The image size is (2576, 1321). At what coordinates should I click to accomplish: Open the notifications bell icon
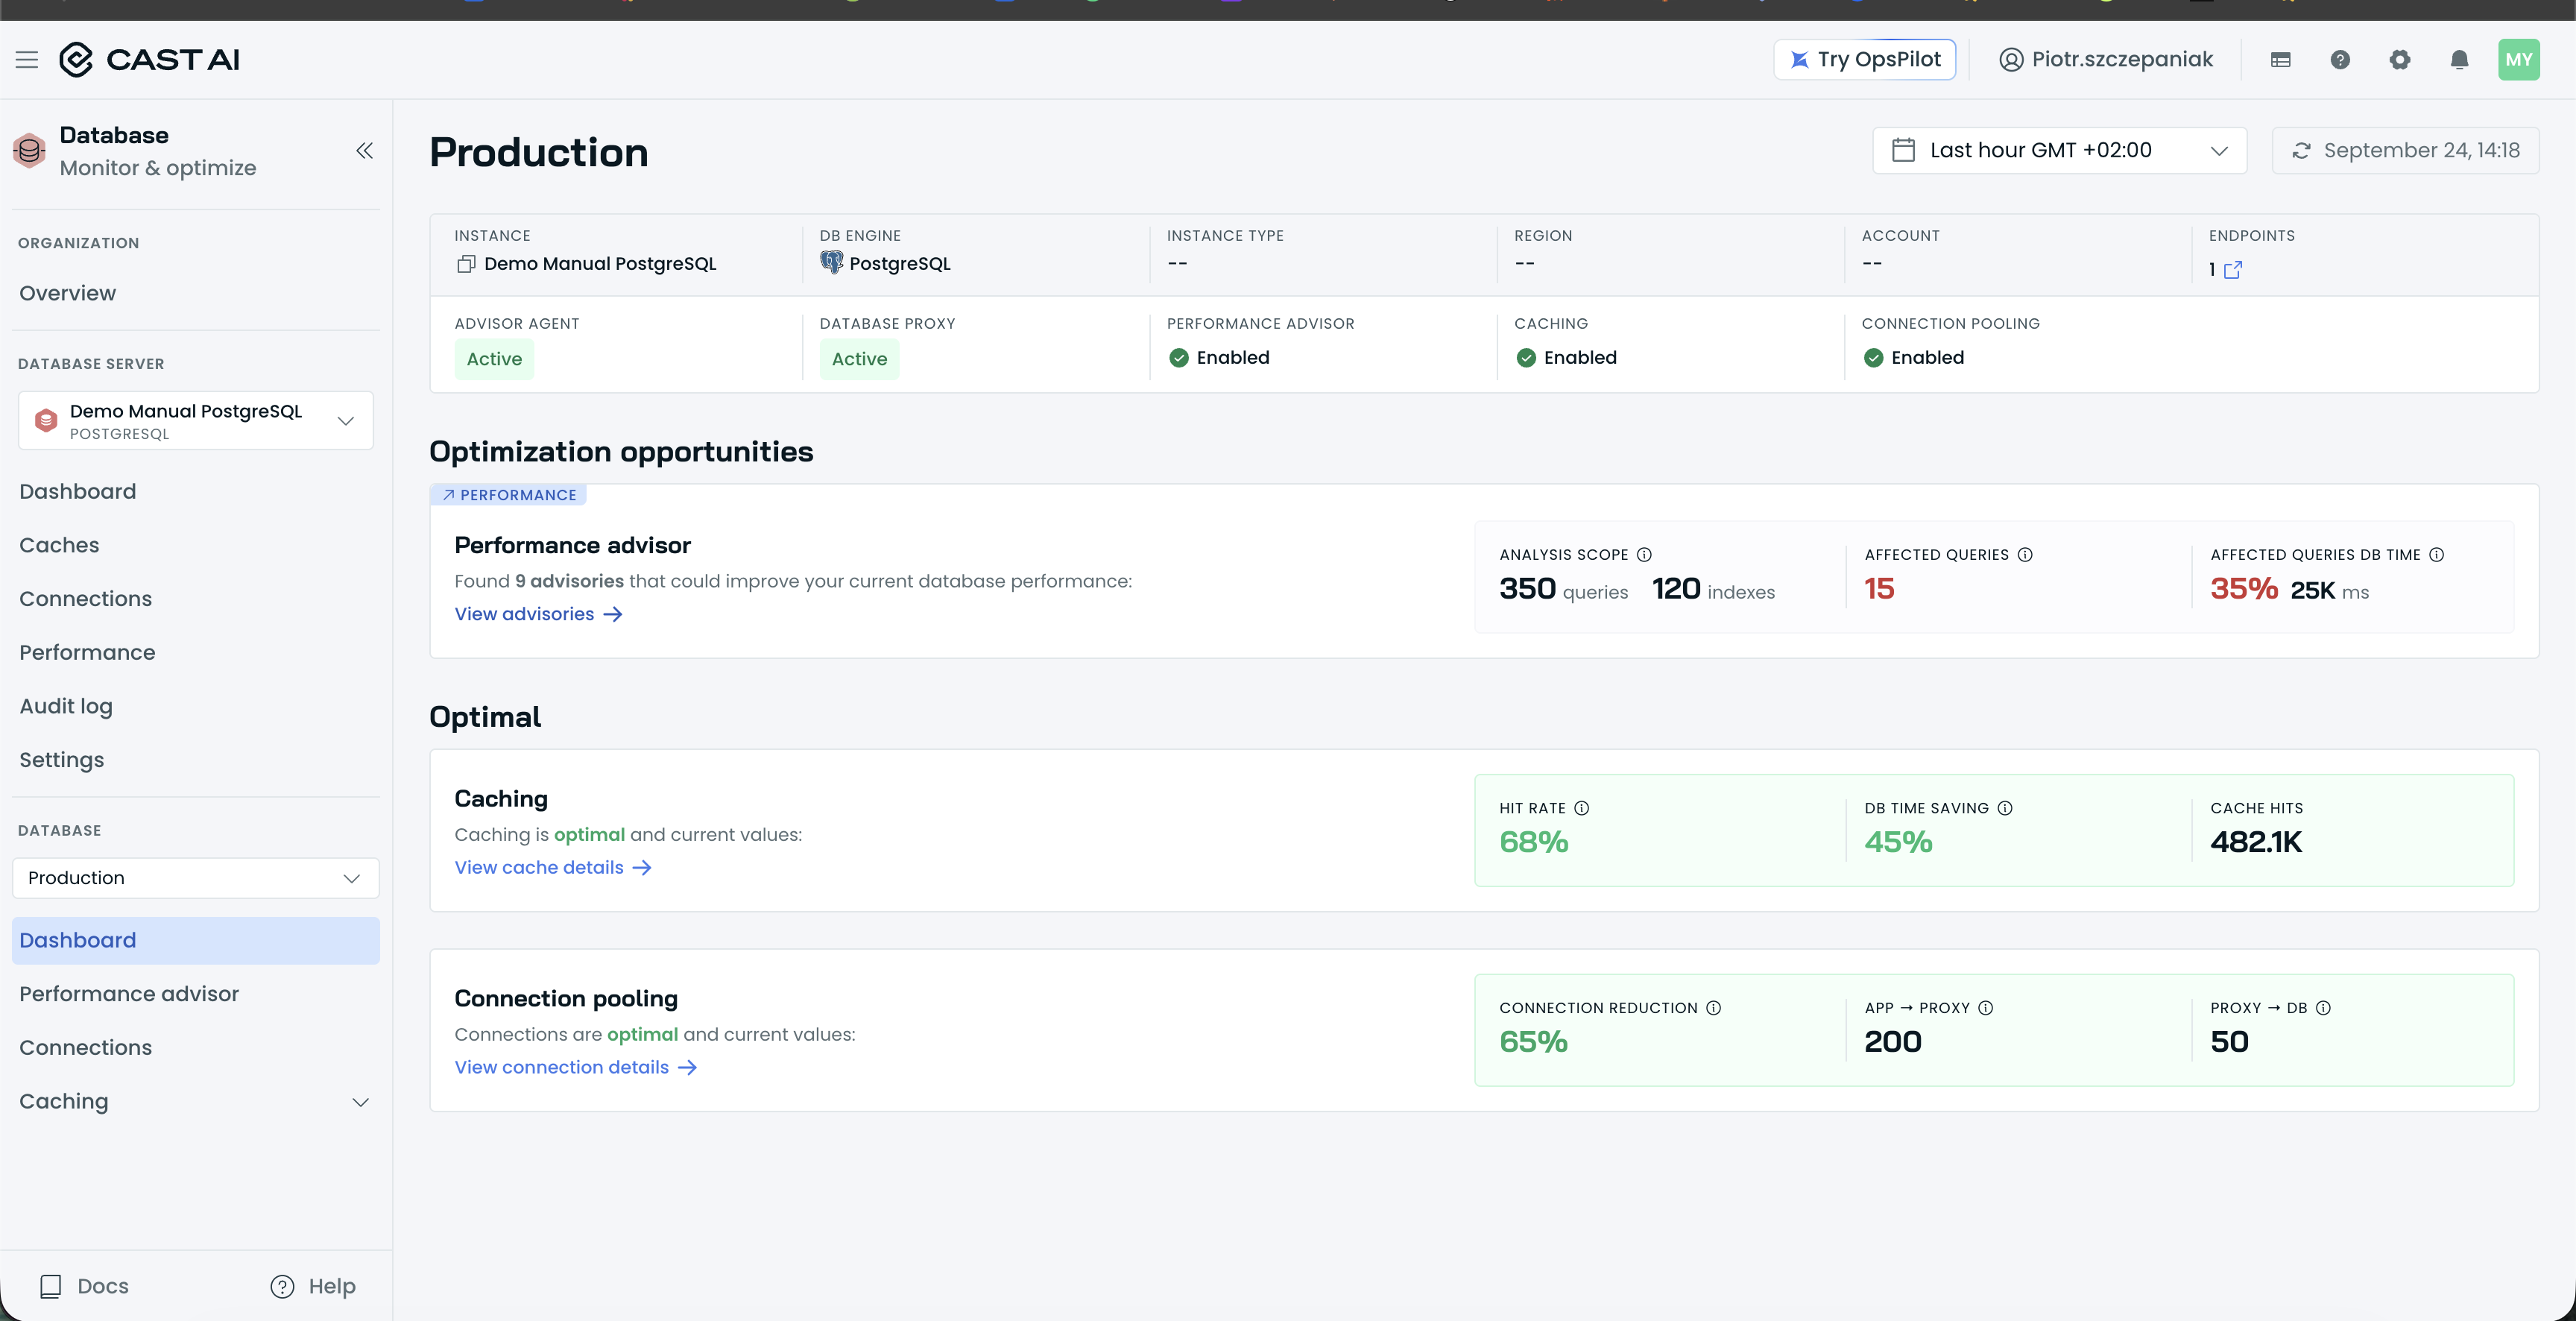[x=2460, y=60]
